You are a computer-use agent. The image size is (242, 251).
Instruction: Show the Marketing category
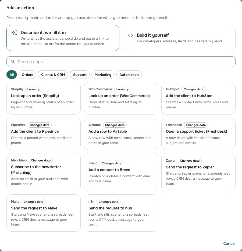pos(103,75)
